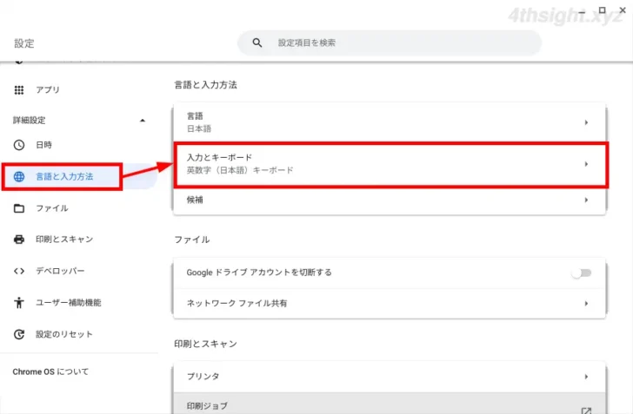Click the 設定項目を検索 search field
Image resolution: width=633 pixels, height=414 pixels.
tap(390, 43)
